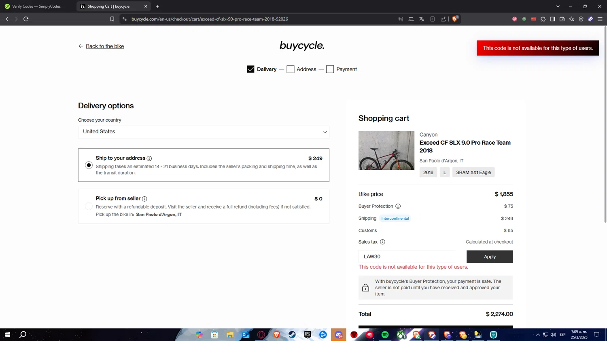Click the share page icon
This screenshot has width=607, height=341.
[x=443, y=19]
